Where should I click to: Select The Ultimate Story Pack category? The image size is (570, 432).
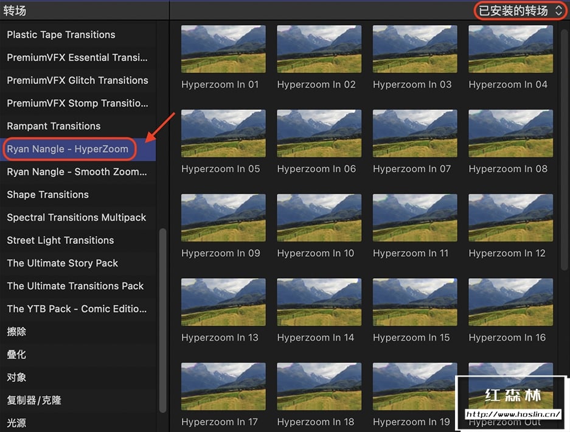click(x=78, y=263)
